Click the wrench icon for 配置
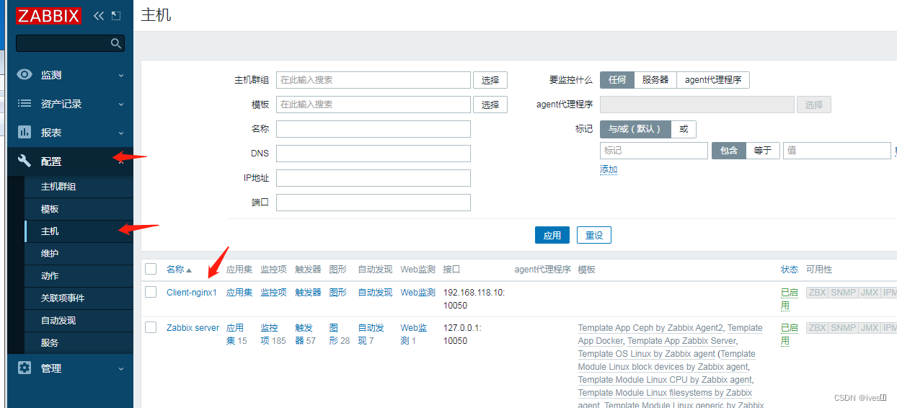The height and width of the screenshot is (408, 897). [x=25, y=161]
